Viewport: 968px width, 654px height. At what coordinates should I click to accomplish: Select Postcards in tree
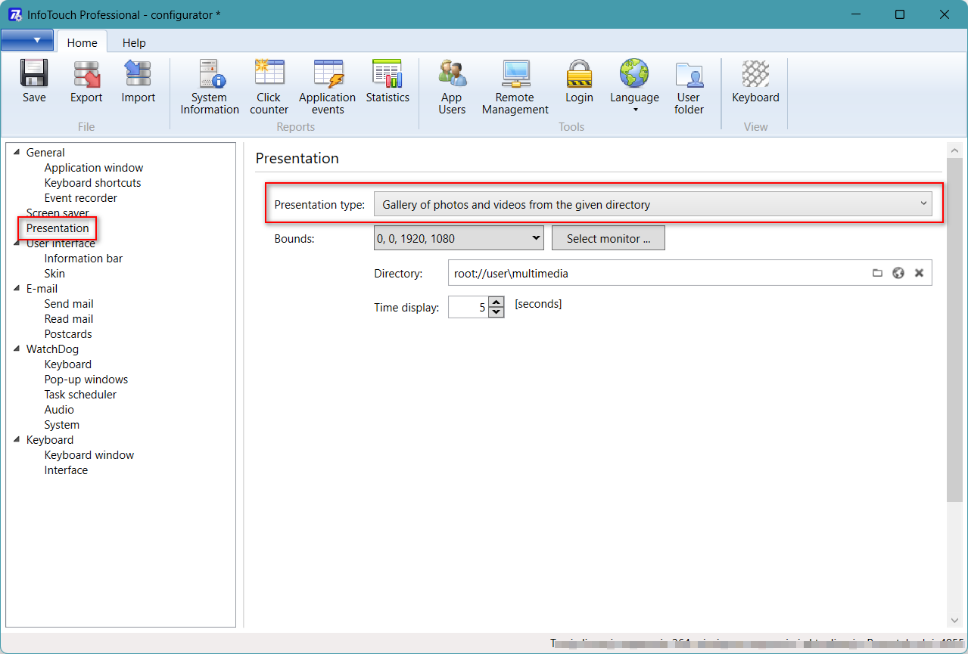click(68, 333)
